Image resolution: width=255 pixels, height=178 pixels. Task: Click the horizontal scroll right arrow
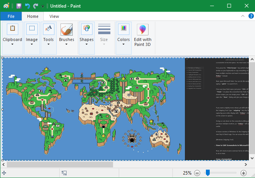(246, 165)
